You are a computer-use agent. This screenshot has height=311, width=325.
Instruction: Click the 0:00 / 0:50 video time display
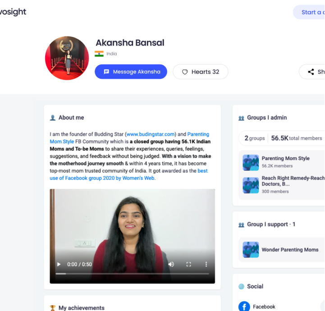pyautogui.click(x=79, y=264)
